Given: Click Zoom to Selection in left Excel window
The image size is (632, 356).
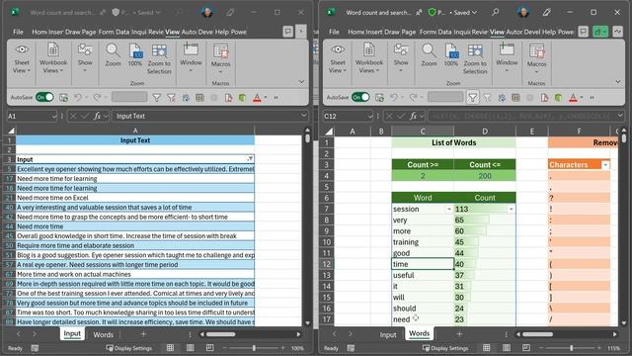Looking at the screenshot, I should (x=159, y=59).
